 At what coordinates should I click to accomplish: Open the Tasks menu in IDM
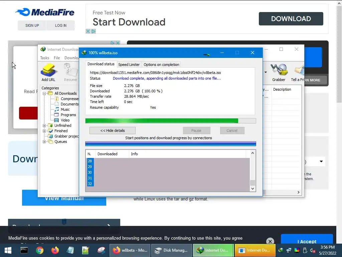tap(44, 58)
